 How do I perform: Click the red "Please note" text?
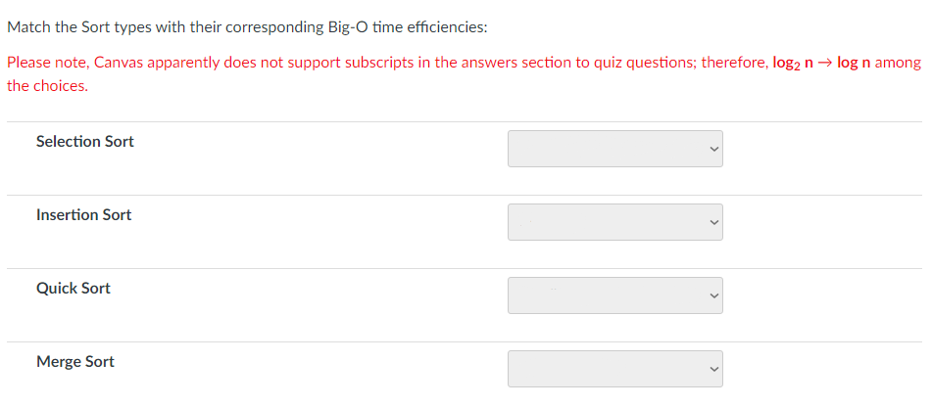point(47,63)
